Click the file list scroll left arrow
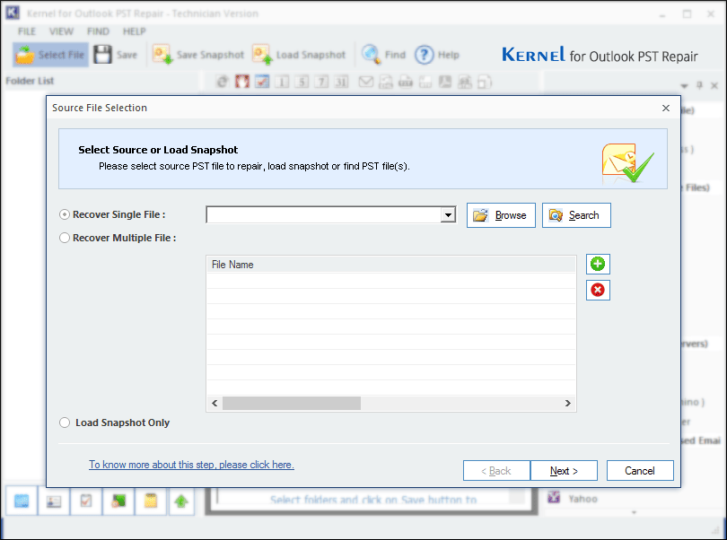Image resolution: width=727 pixels, height=540 pixels. (215, 404)
